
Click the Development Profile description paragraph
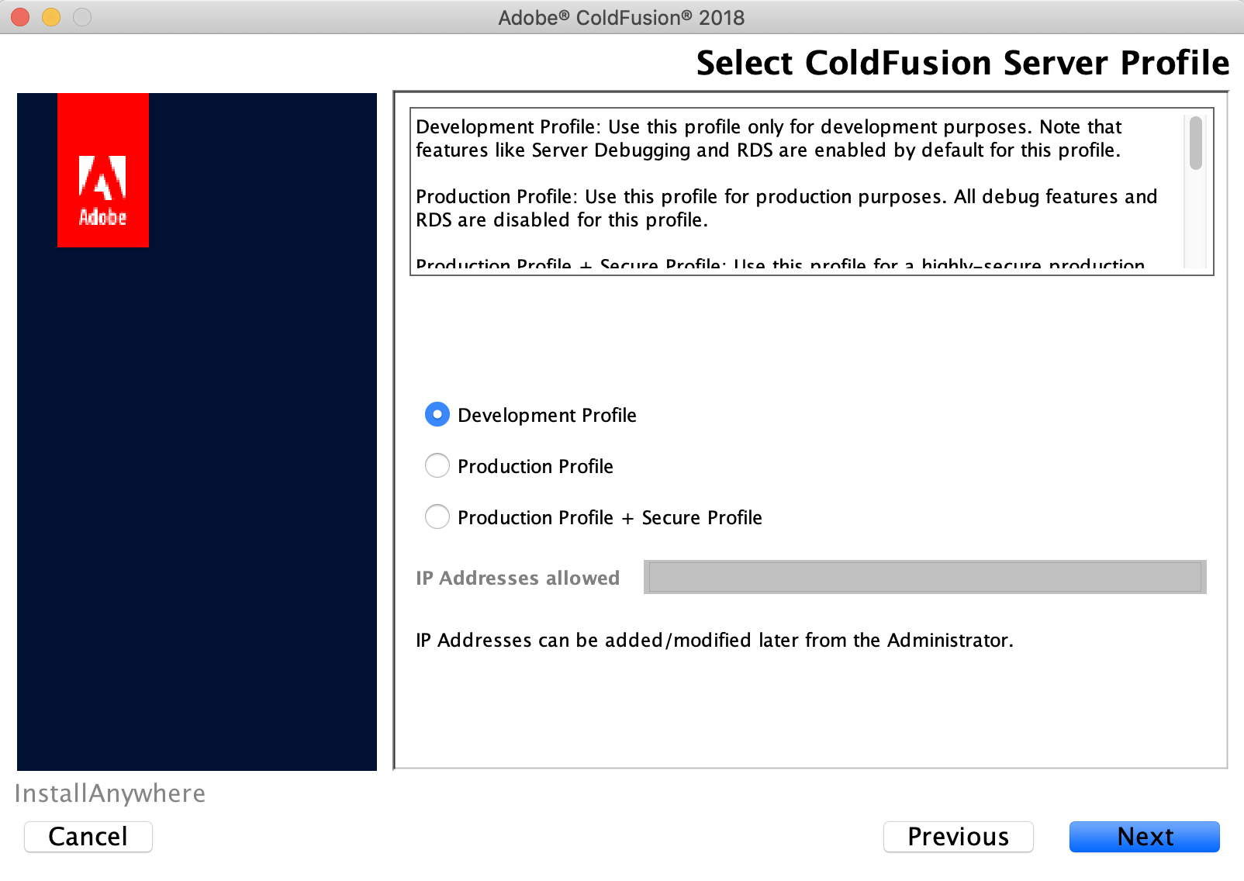click(769, 138)
